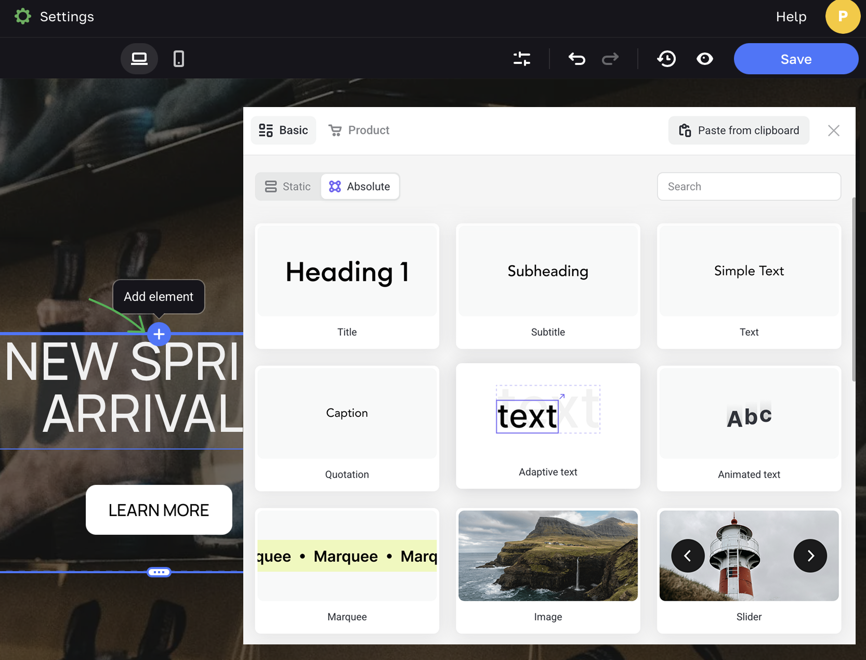
Task: Undo the last change
Action: pos(576,59)
